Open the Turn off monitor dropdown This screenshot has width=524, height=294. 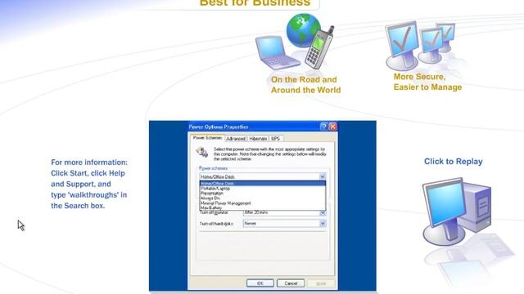click(323, 212)
